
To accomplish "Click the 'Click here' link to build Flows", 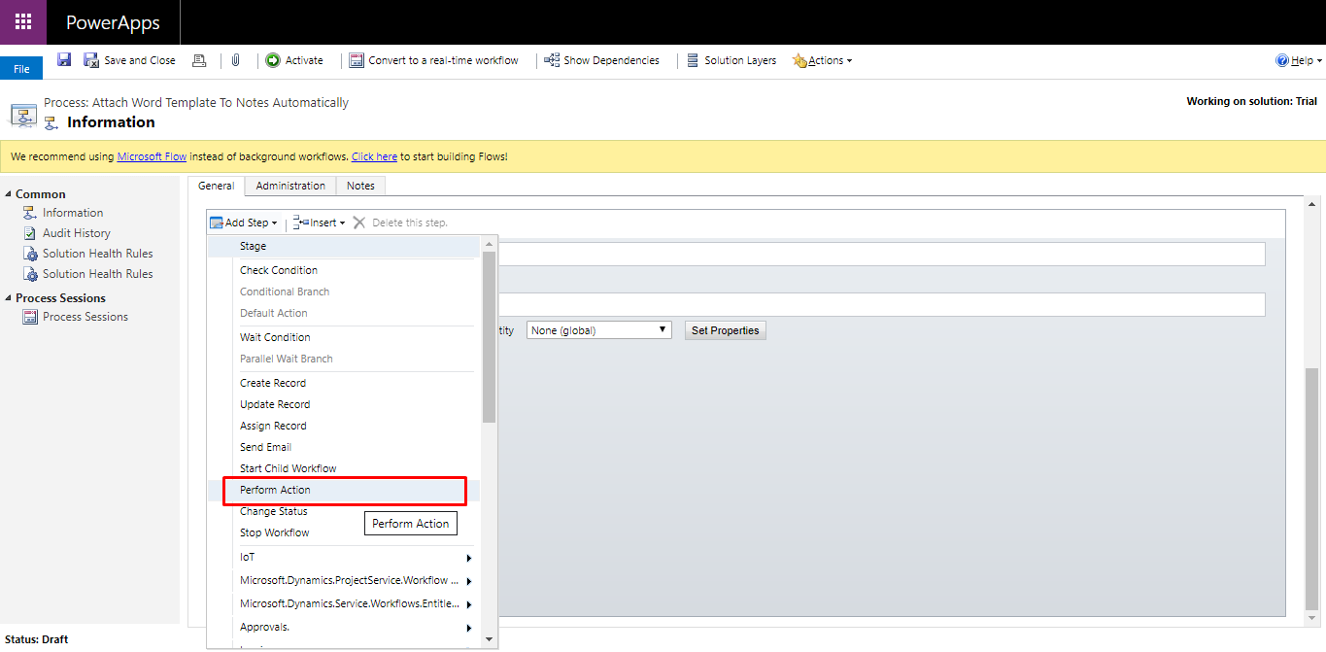I will [x=374, y=156].
